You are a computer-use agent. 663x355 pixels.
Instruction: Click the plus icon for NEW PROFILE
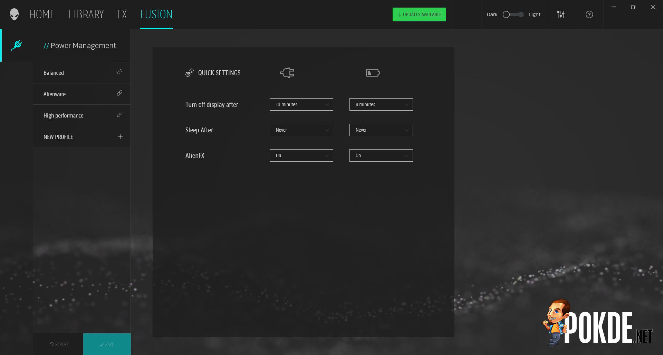pyautogui.click(x=120, y=137)
